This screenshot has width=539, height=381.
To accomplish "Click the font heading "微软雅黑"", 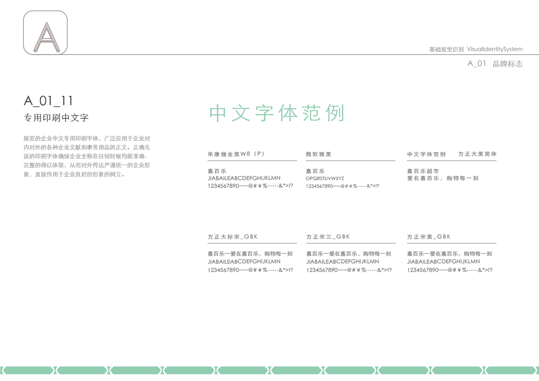I will point(318,154).
